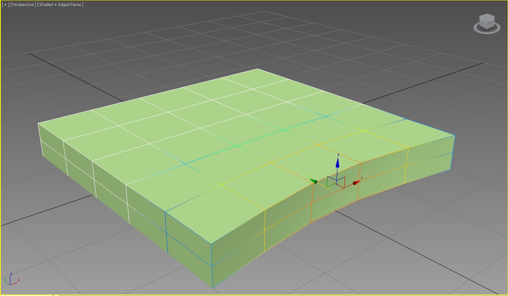Viewport: 508px width, 296px height.
Task: Click the left side face of the ViewCube
Action: point(483,23)
